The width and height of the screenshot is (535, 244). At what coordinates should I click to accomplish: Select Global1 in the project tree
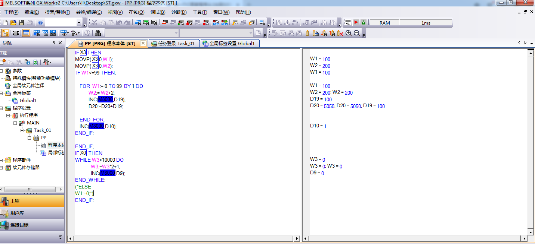coord(28,101)
